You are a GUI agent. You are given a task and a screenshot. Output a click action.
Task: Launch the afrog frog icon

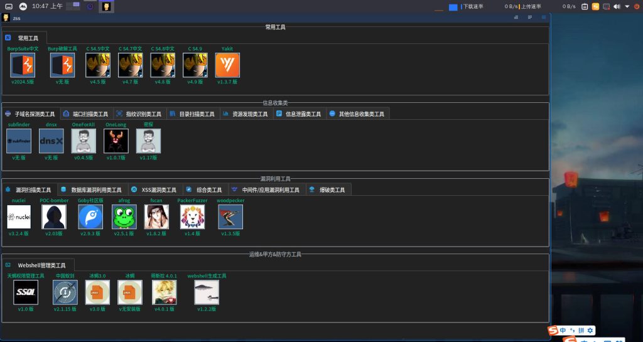124,216
